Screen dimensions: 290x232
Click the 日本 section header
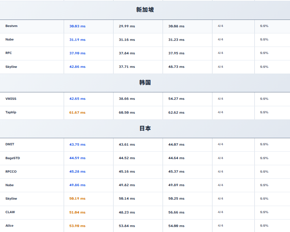[x=145, y=129]
